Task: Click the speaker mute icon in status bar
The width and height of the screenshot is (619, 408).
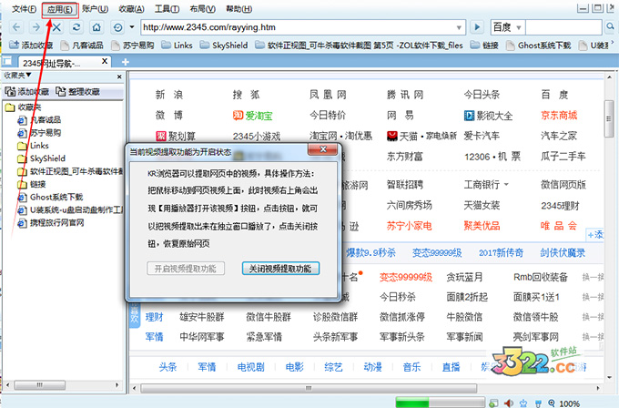Action: pyautogui.click(x=509, y=403)
